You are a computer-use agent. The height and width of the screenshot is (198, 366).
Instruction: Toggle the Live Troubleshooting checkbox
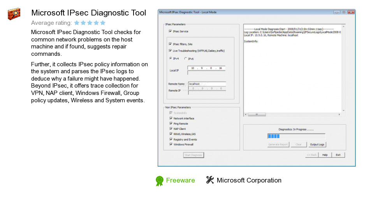[x=170, y=50]
